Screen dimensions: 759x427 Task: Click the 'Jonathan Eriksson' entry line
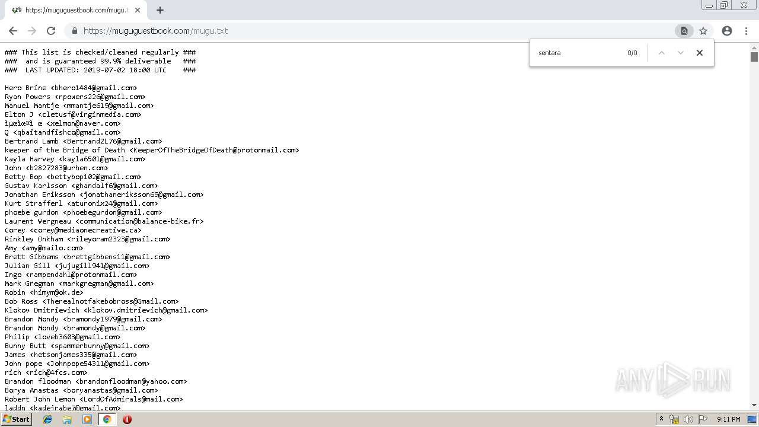104,195
